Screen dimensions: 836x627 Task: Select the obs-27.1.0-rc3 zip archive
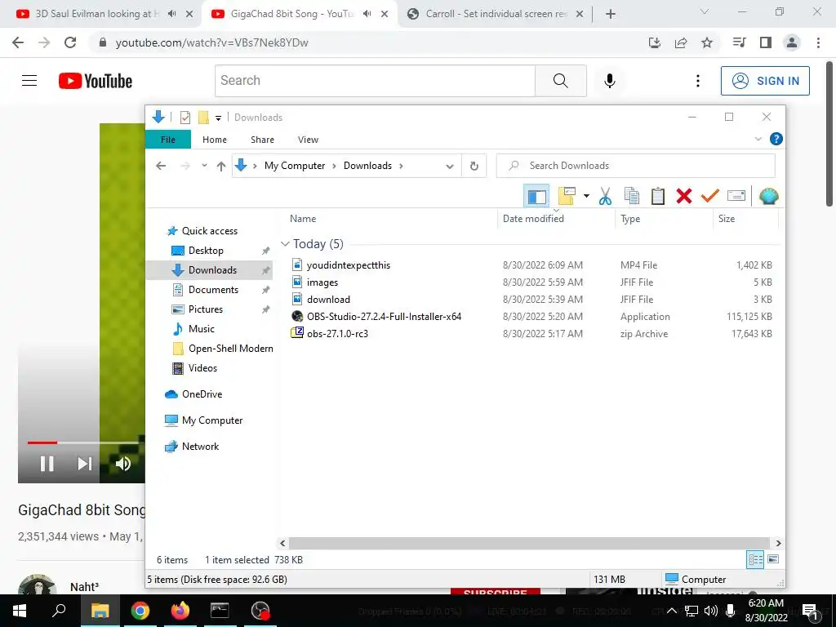point(337,333)
